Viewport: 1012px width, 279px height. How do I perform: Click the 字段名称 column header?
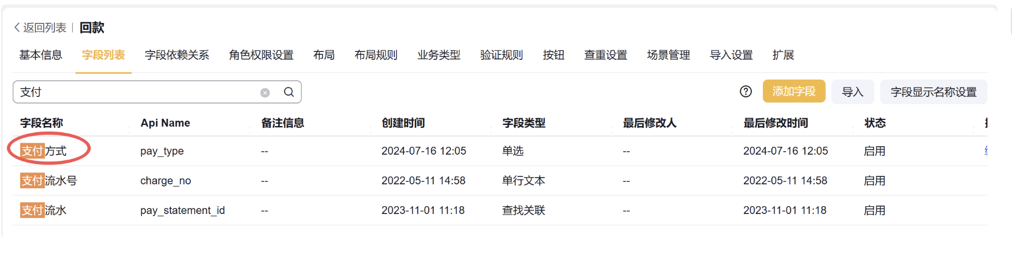coord(42,123)
